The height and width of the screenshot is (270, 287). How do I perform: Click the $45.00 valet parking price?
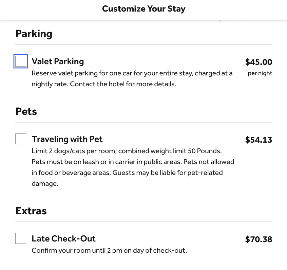click(x=259, y=62)
